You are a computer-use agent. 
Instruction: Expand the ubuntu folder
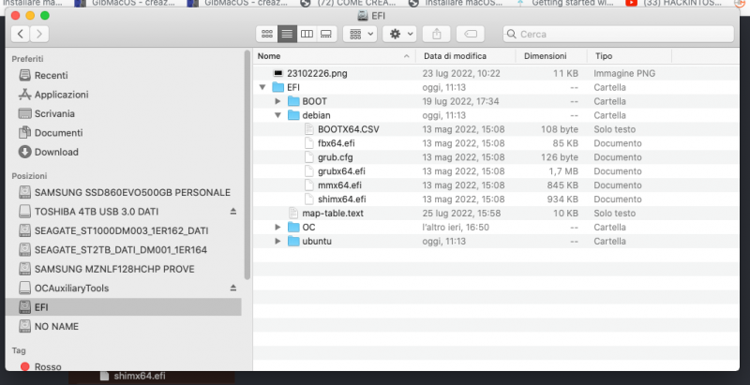278,241
